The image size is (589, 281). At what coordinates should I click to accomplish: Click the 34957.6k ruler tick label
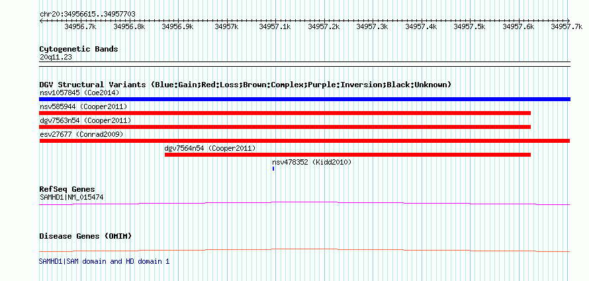coord(518,26)
